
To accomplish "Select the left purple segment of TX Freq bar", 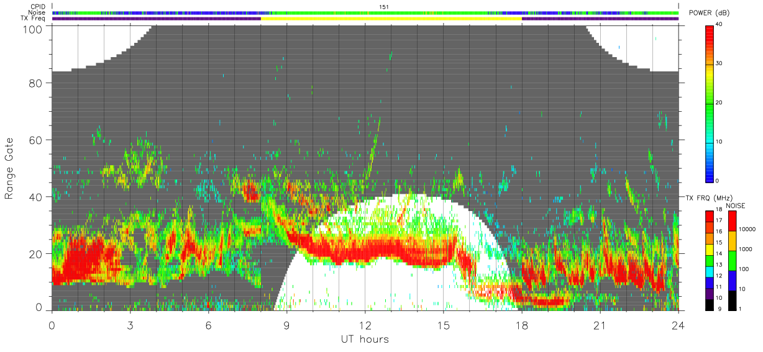I will tap(157, 19).
